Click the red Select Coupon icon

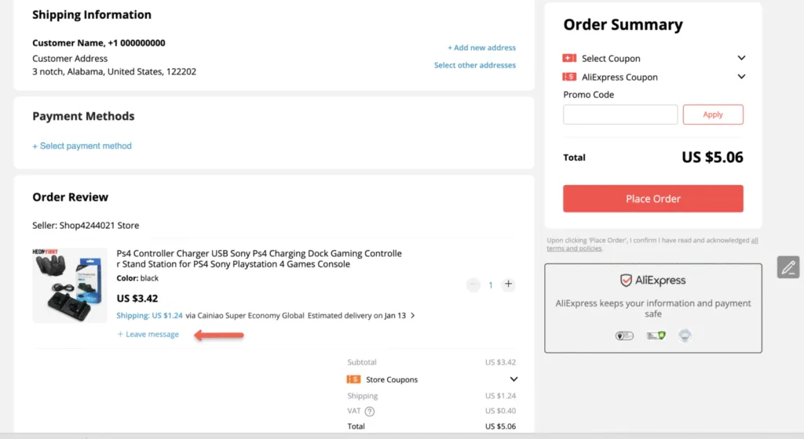569,58
